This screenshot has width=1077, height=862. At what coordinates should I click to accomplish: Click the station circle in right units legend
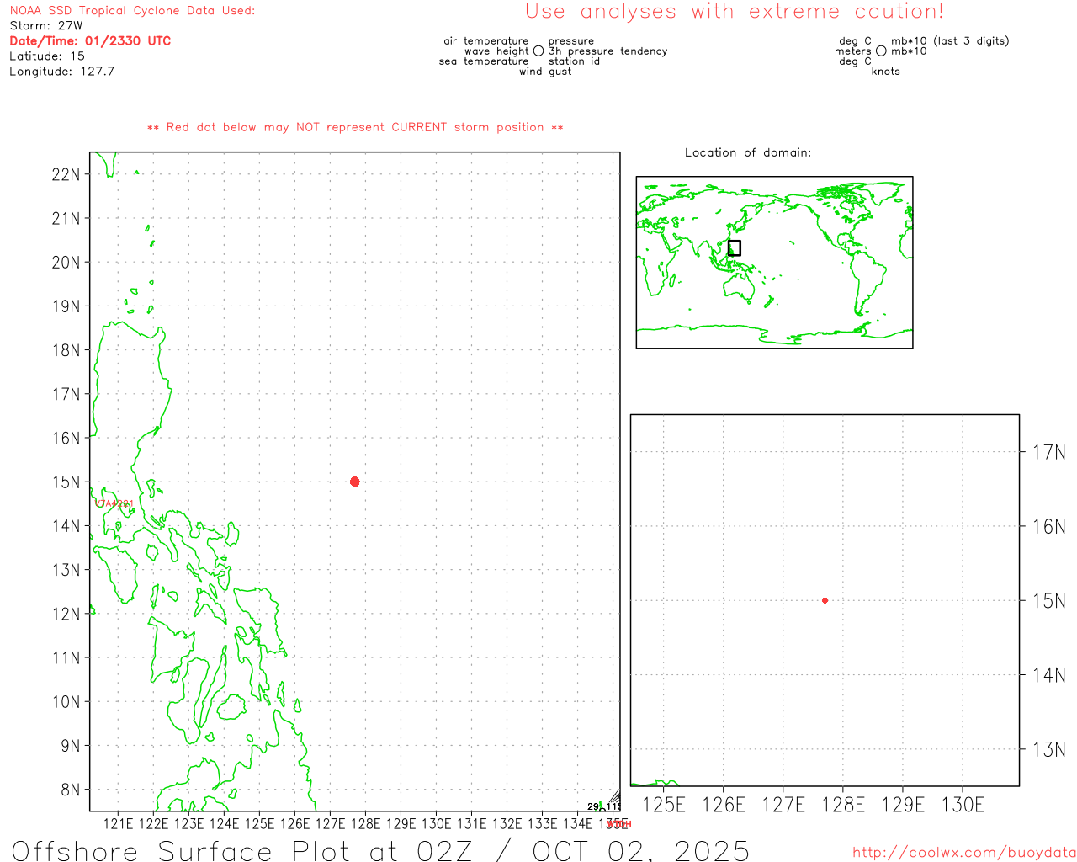(881, 51)
